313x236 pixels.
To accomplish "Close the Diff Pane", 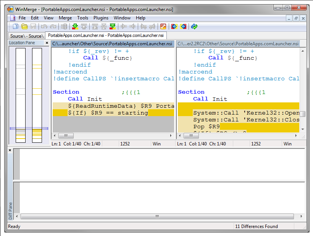I will (10, 150).
